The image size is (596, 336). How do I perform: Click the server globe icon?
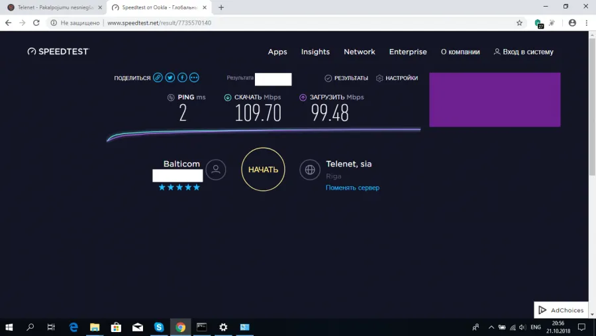click(x=310, y=170)
